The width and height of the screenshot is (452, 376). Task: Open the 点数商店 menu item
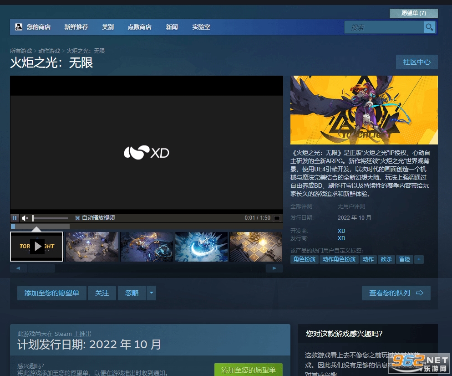[x=139, y=27]
